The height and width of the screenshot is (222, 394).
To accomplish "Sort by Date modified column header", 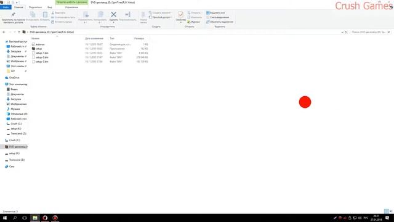I will [94, 38].
